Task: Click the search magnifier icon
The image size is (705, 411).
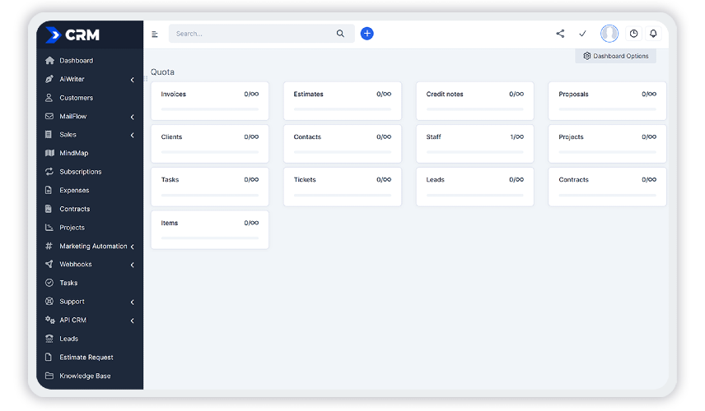Action: tap(340, 34)
